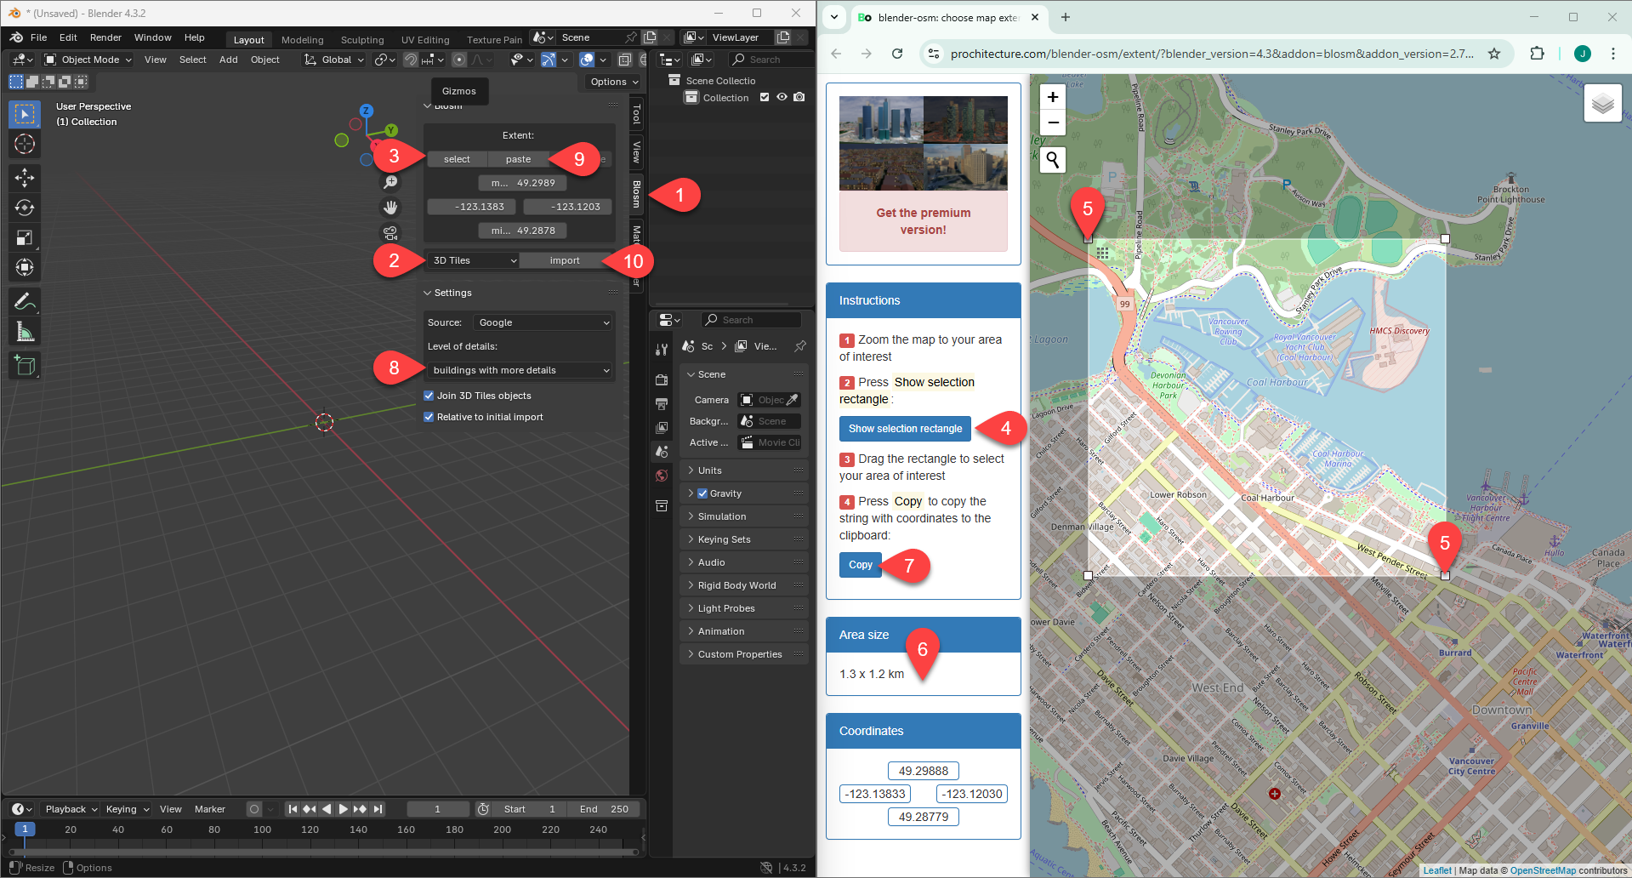Image resolution: width=1632 pixels, height=878 pixels.
Task: Open the Options dropdown in viewport
Action: coord(614,82)
